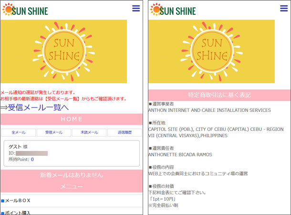Click the blue square bullet beside メールBOX
This screenshot has width=291, height=215.
2,201
